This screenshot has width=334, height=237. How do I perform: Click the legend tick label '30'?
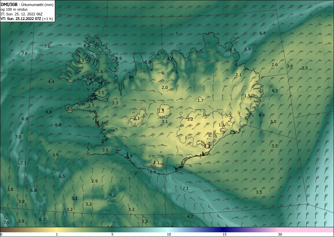[x=280, y=234]
